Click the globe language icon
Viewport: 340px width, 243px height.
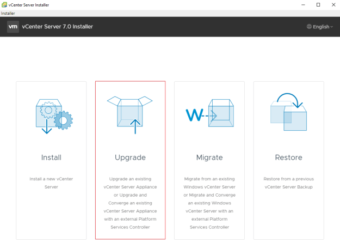click(x=309, y=27)
